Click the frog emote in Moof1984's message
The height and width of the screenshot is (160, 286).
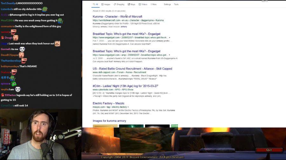[60, 21]
